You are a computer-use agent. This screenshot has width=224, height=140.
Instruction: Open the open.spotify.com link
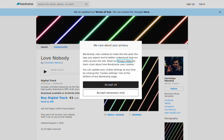(172, 113)
